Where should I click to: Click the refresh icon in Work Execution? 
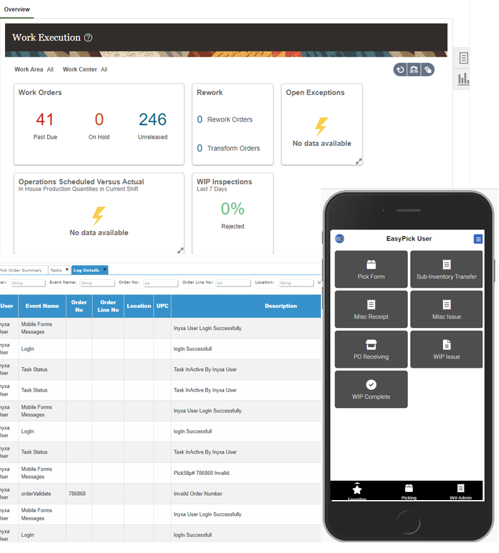(400, 70)
